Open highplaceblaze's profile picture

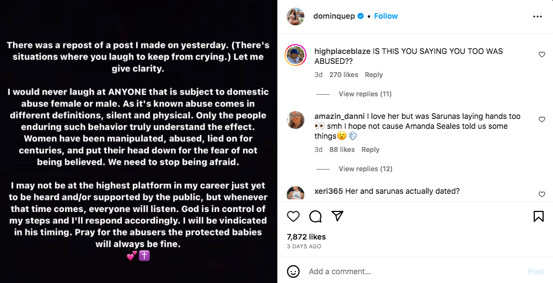coord(296,55)
